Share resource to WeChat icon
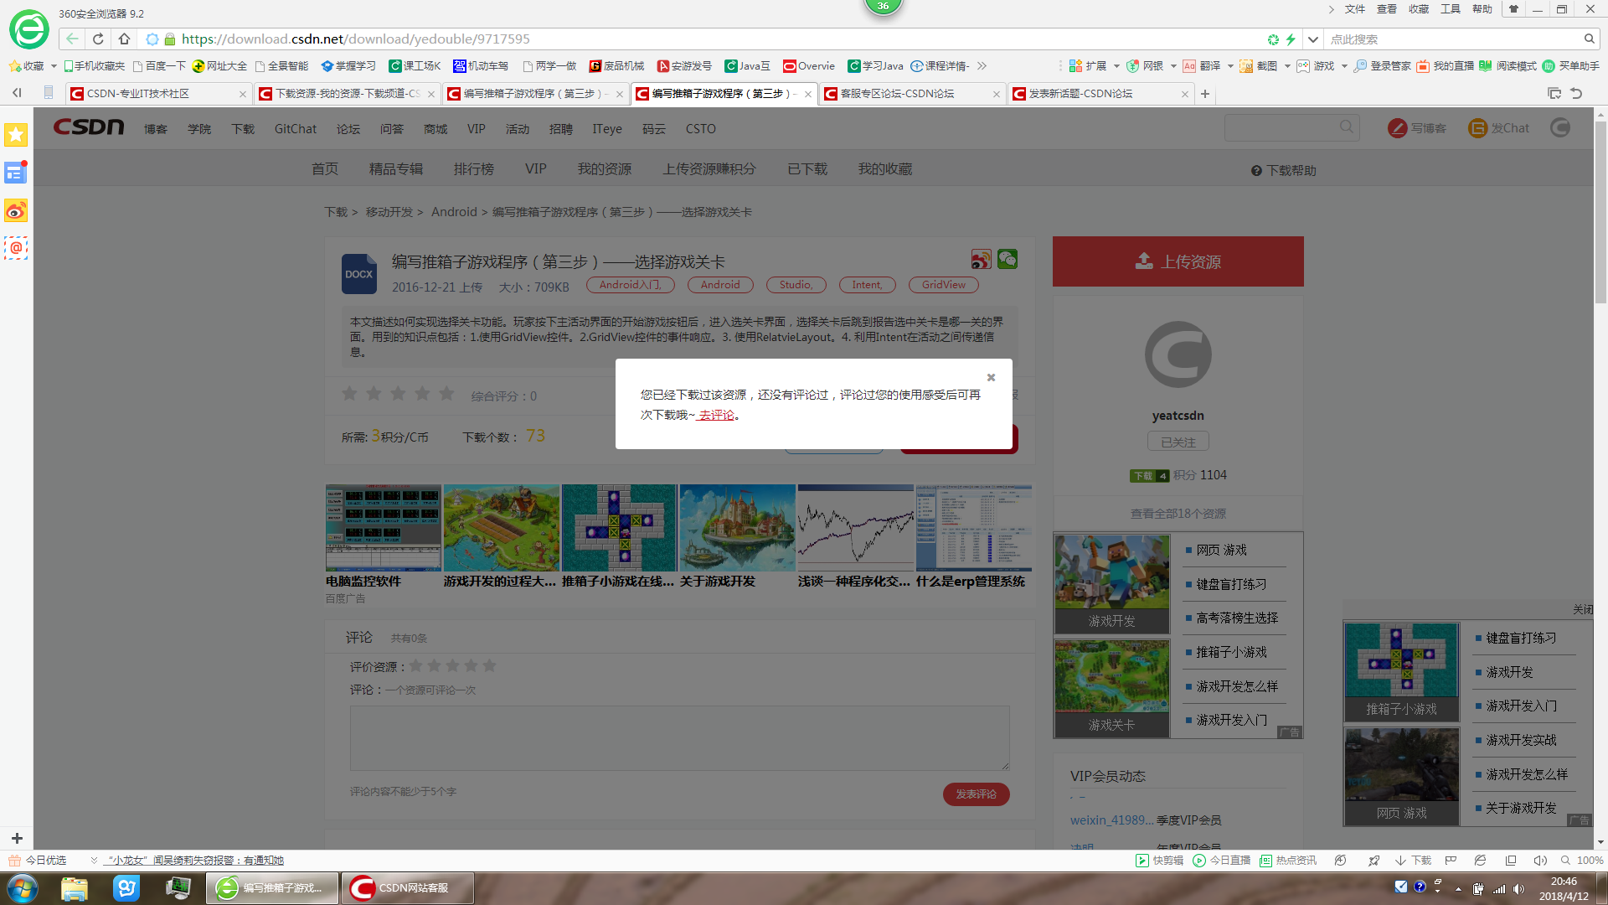 point(1008,260)
